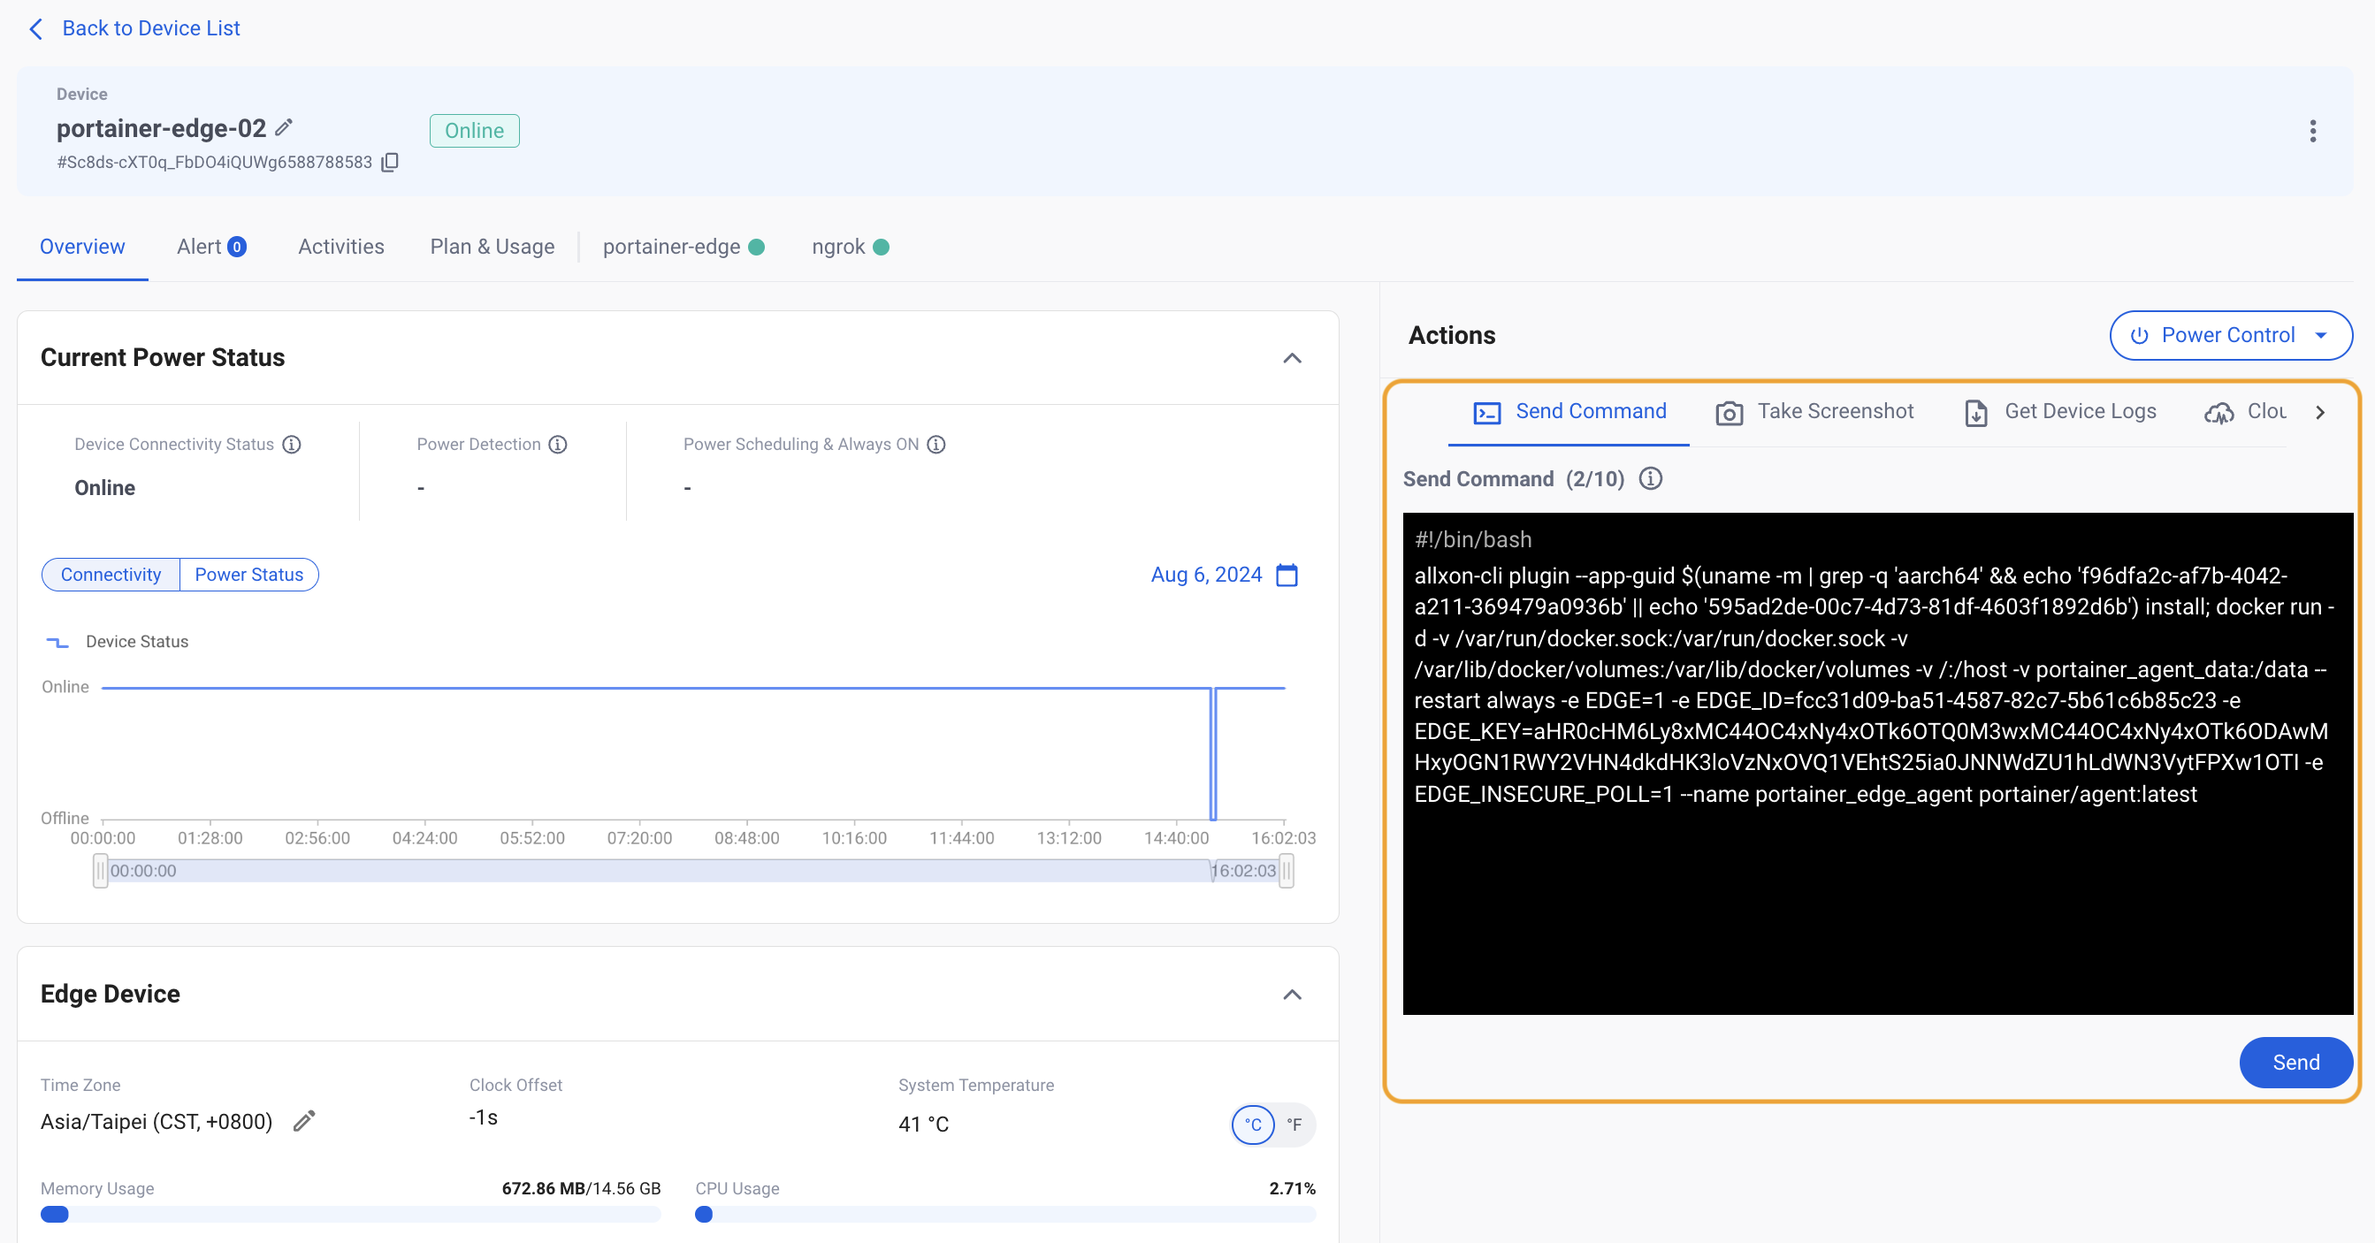Click the offline dip on the chart
The height and width of the screenshot is (1243, 2375).
click(1213, 753)
